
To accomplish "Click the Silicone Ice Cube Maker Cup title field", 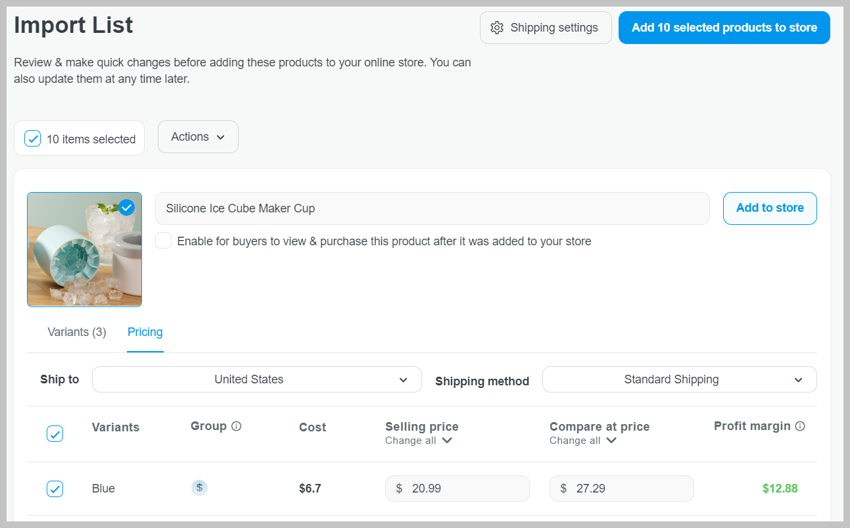I will pos(432,208).
